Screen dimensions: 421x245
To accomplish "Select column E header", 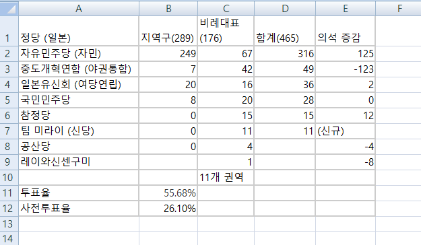I will tap(346, 9).
